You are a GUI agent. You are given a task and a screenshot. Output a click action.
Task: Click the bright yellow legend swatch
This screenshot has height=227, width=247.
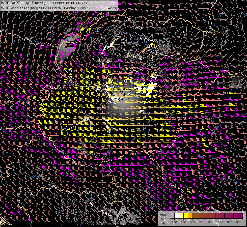coord(186,216)
